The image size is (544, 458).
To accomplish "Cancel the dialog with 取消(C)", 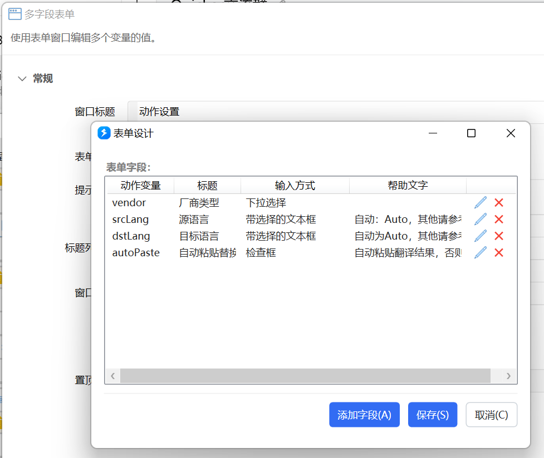I will pyautogui.click(x=491, y=415).
